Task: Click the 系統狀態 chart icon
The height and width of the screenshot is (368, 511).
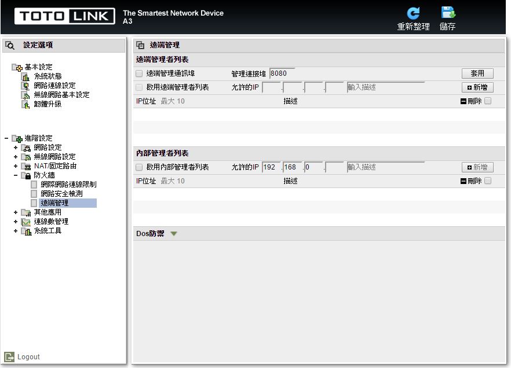Action: [x=25, y=77]
